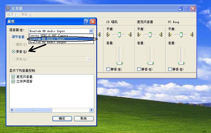This screenshot has height=133, width=211.
Task: Click CD 唱机 balance slider thumb
Action: (x=119, y=35)
